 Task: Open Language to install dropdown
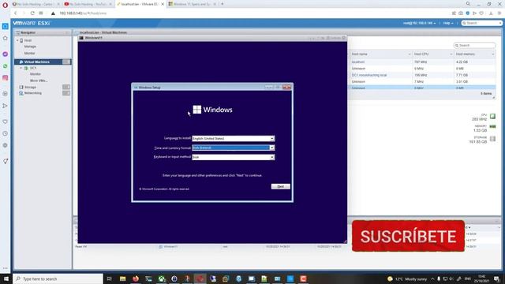234,139
